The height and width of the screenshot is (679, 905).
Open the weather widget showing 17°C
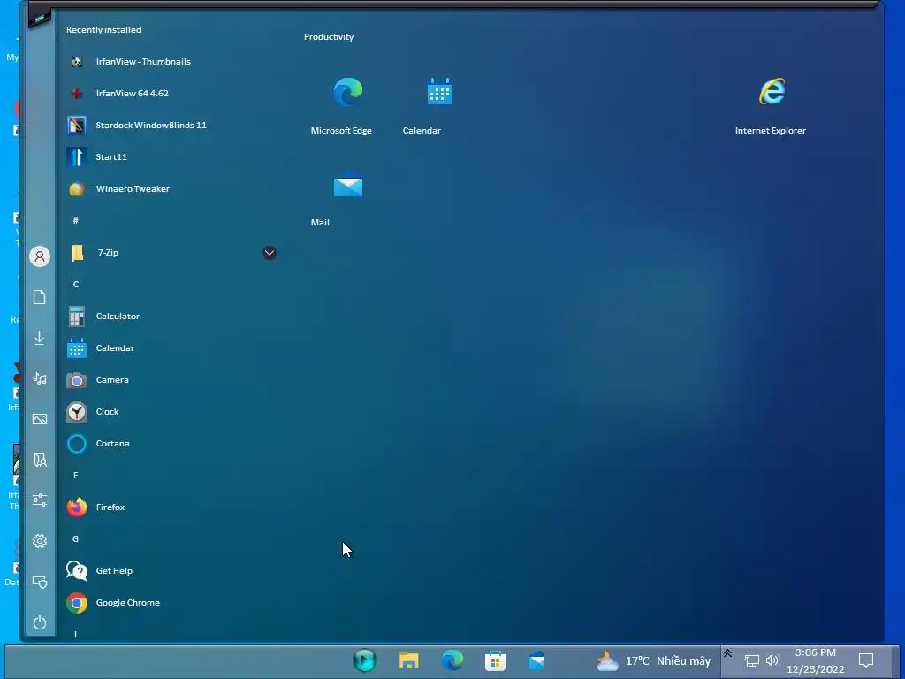pos(653,661)
